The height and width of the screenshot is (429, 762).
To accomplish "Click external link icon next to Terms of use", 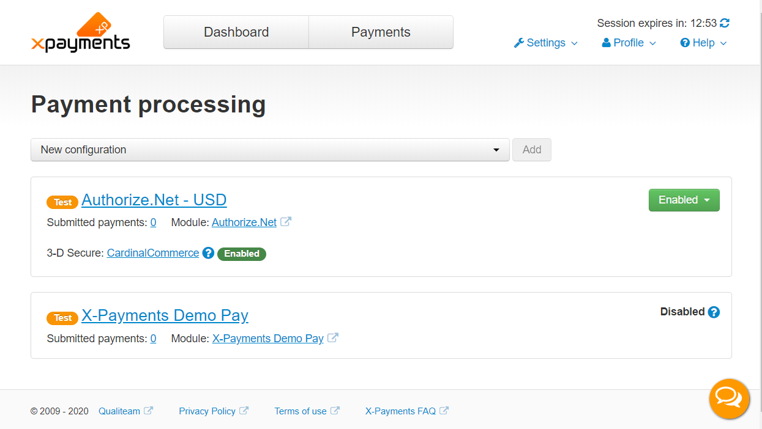I will [335, 411].
